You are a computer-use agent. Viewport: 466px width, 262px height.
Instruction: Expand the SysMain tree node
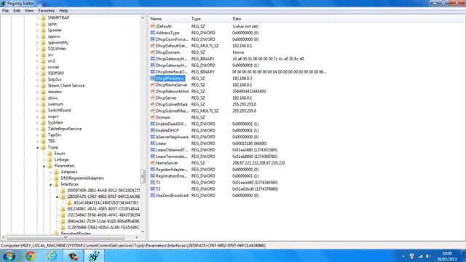38,123
